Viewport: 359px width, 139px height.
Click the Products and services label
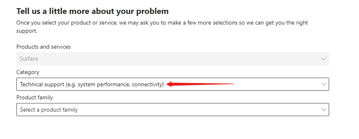click(x=43, y=47)
